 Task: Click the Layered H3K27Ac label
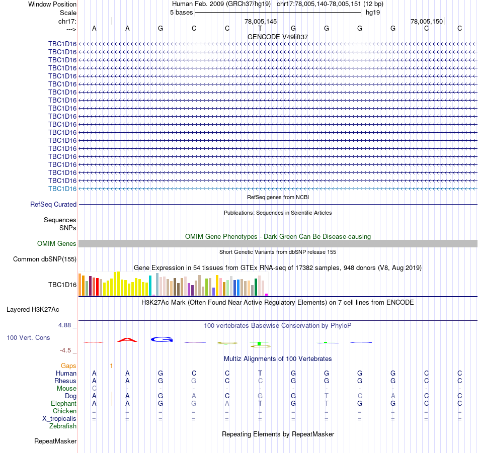(x=33, y=310)
